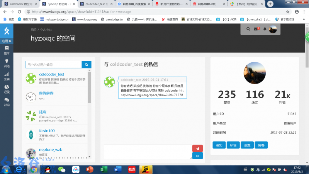This screenshot has width=309, height=174.
Task: Expand the 应用 sidebar menu
Action: point(7,41)
